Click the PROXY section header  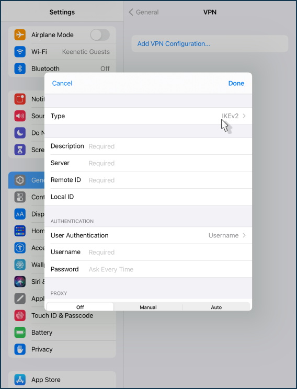pos(59,293)
